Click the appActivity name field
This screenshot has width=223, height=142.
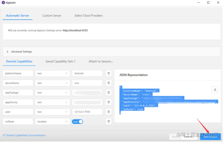pos(18,102)
